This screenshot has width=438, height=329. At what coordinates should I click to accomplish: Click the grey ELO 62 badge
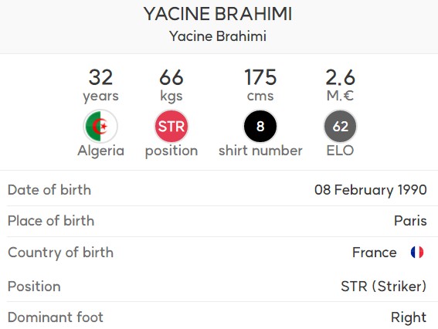pos(340,127)
